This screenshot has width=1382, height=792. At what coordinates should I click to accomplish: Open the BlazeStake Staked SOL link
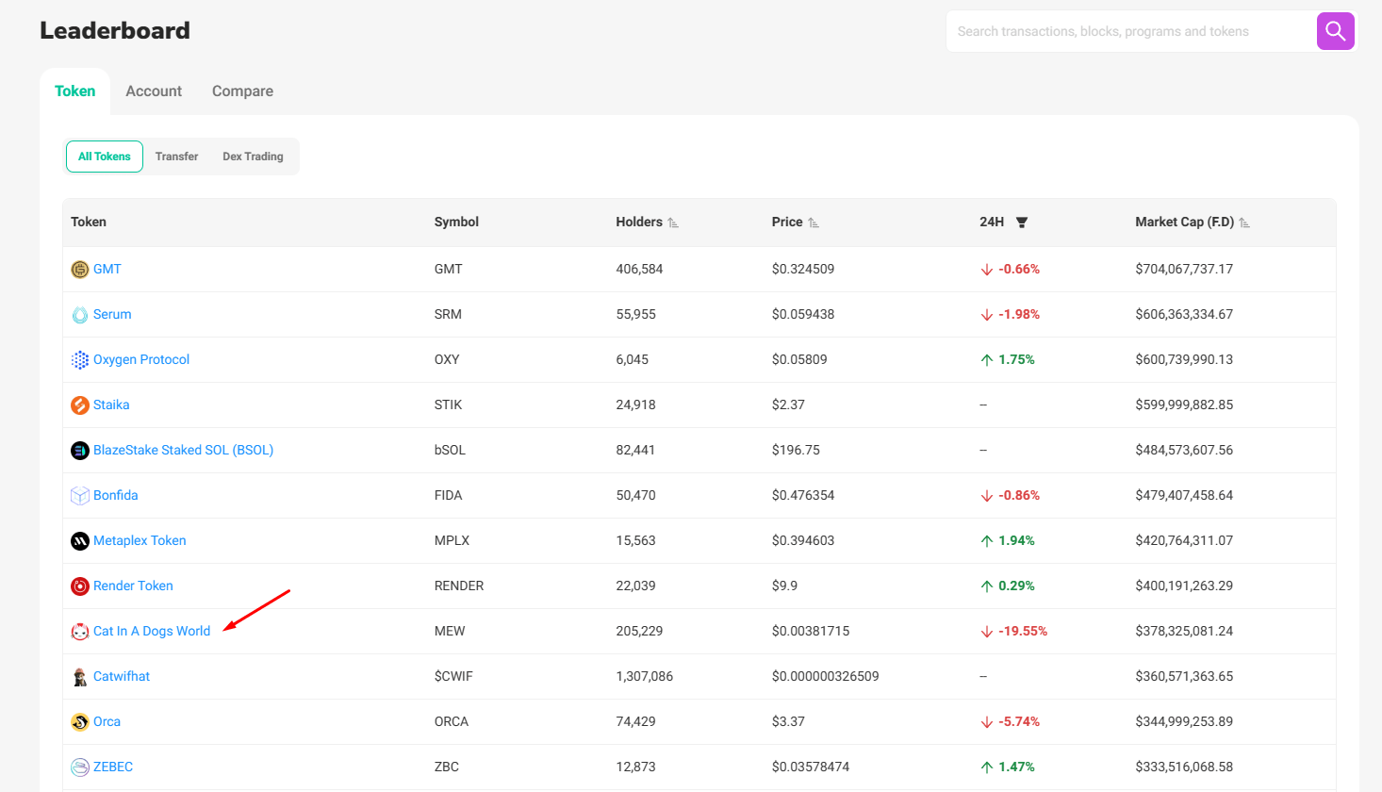pyautogui.click(x=183, y=450)
